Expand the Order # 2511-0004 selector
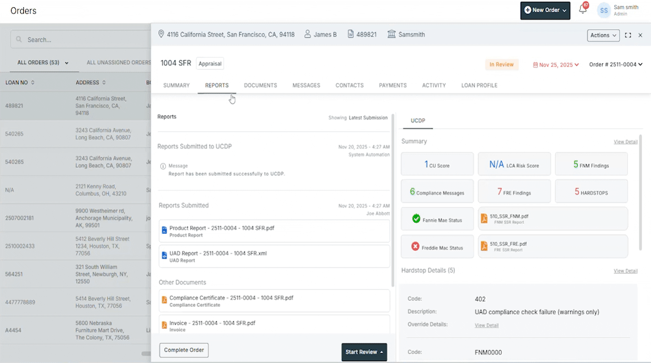651x363 pixels. click(x=616, y=65)
